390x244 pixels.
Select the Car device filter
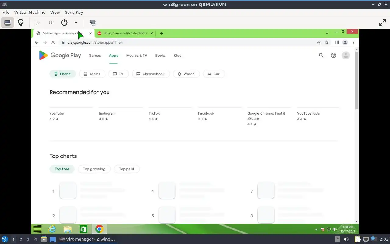(214, 74)
